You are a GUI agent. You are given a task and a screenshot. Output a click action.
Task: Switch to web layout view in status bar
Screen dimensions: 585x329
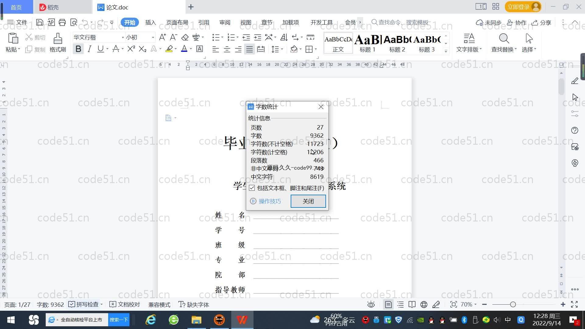click(424, 304)
